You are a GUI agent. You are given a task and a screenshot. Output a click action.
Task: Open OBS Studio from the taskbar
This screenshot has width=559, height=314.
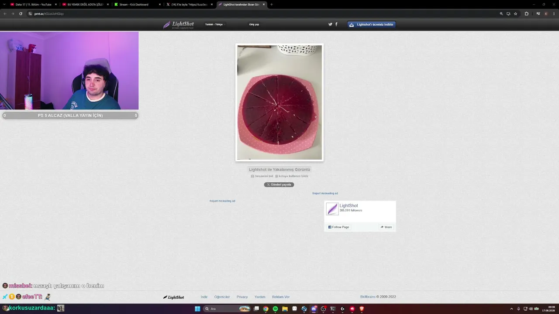click(x=323, y=309)
